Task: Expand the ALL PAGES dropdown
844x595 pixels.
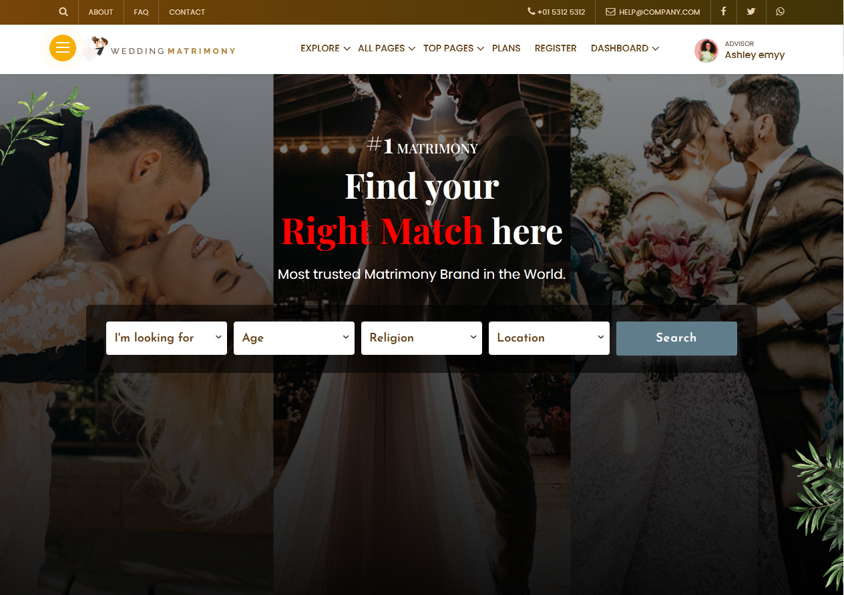Action: pyautogui.click(x=381, y=48)
